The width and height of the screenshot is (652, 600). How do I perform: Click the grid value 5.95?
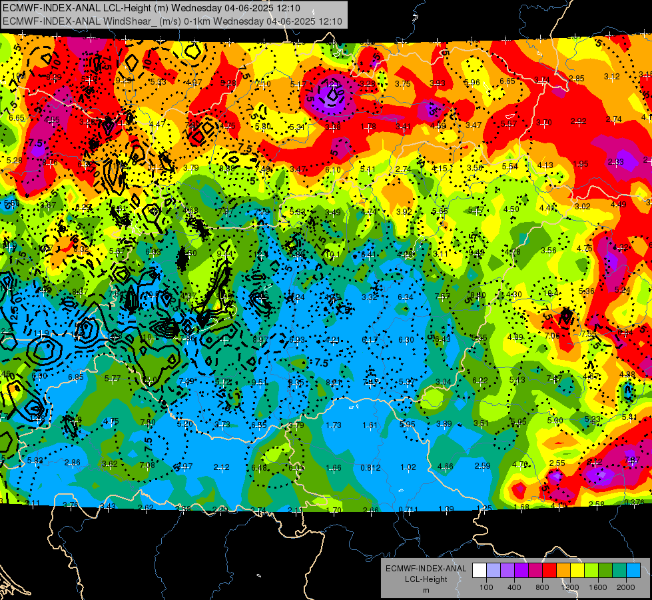point(407,424)
